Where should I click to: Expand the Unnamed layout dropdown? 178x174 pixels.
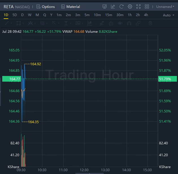(x=165, y=6)
